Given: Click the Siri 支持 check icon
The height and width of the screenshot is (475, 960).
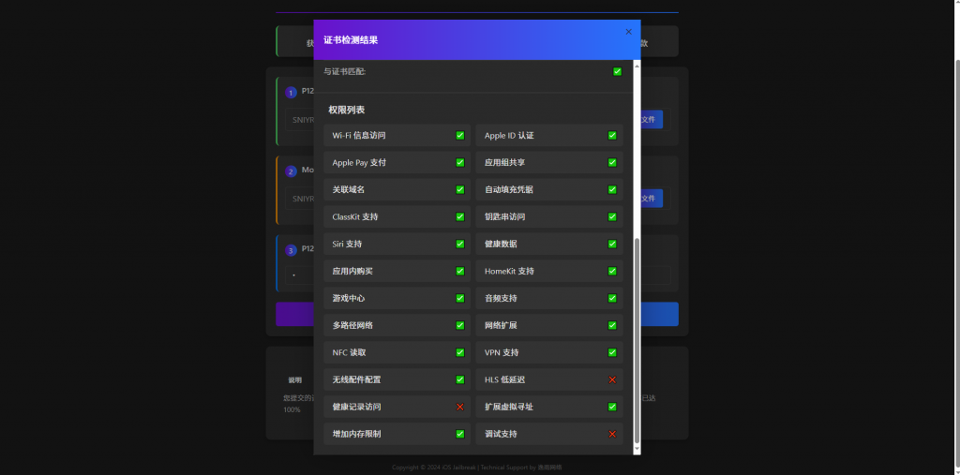Looking at the screenshot, I should point(459,244).
